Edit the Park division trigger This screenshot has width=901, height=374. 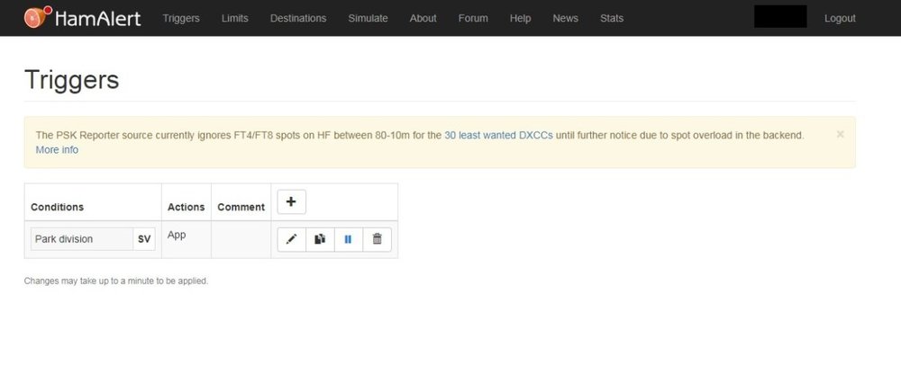[291, 239]
